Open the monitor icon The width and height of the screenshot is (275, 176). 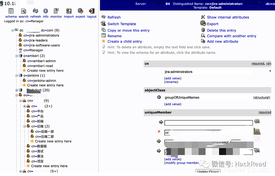(56, 11)
